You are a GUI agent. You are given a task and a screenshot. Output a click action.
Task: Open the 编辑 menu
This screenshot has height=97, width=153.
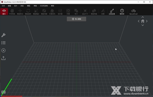pos(9,6)
